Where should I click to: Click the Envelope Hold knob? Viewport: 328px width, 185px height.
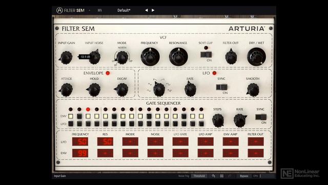tap(94, 90)
